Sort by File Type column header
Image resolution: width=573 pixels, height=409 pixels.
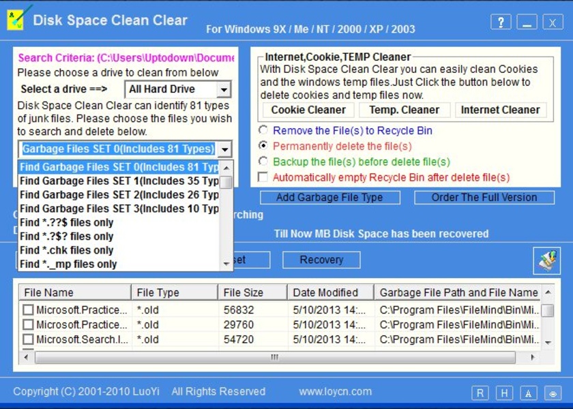[x=175, y=292]
